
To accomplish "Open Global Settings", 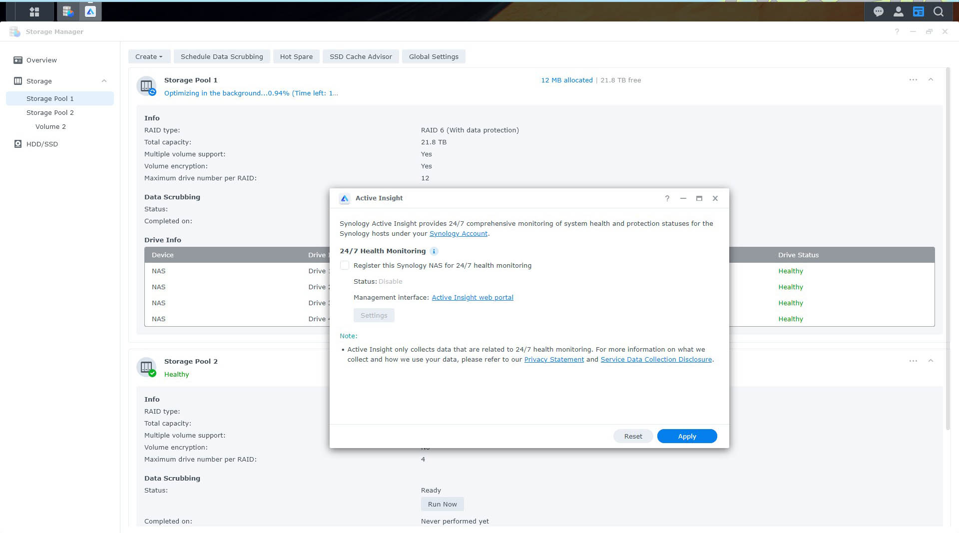I will click(x=434, y=56).
